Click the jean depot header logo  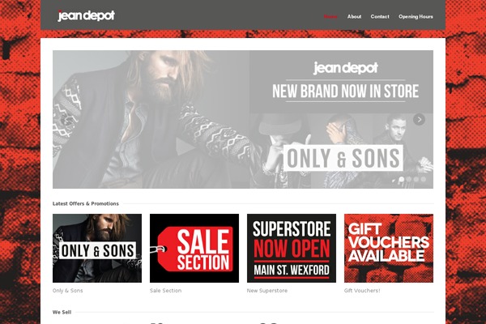pyautogui.click(x=86, y=15)
